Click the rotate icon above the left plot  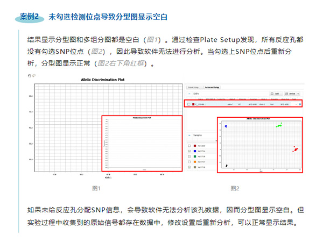[x=29, y=76]
